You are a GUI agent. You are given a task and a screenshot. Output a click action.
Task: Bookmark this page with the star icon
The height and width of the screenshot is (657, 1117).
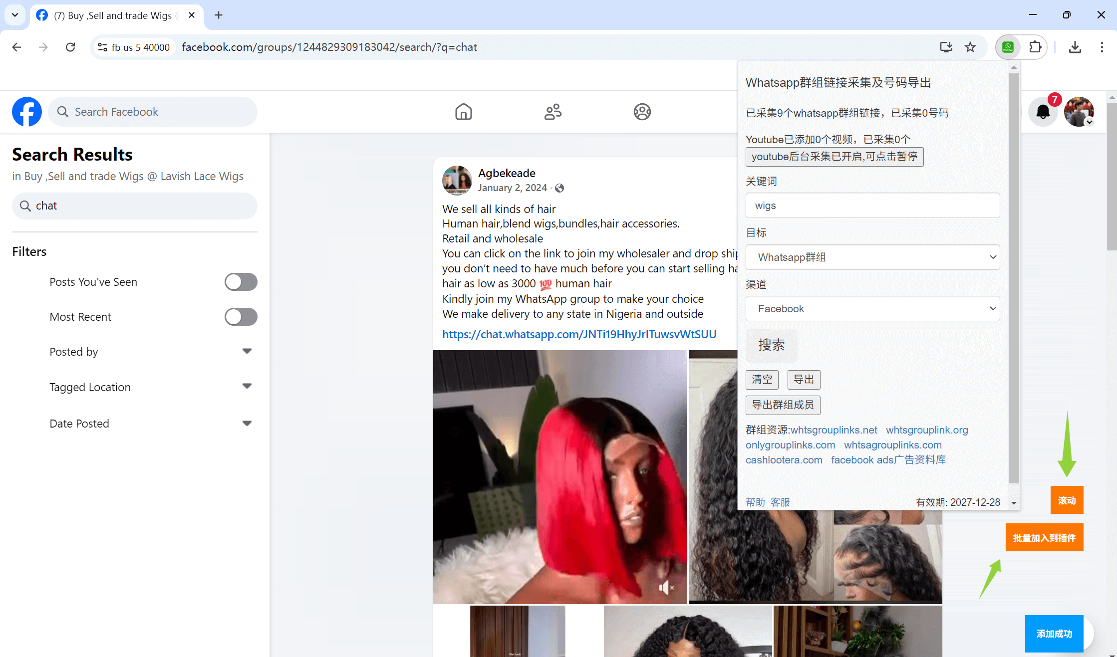[970, 47]
